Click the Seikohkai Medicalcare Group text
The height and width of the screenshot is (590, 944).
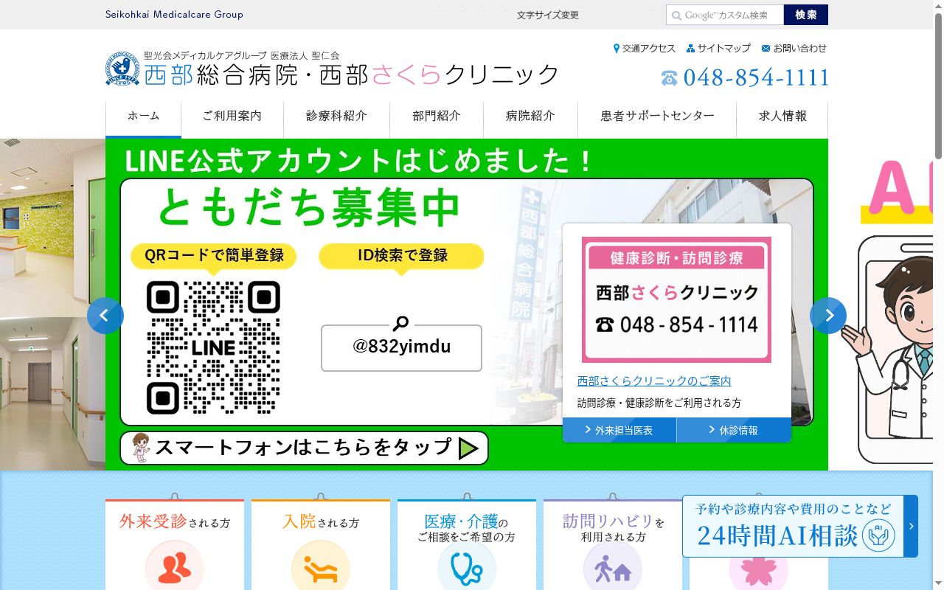pos(174,14)
